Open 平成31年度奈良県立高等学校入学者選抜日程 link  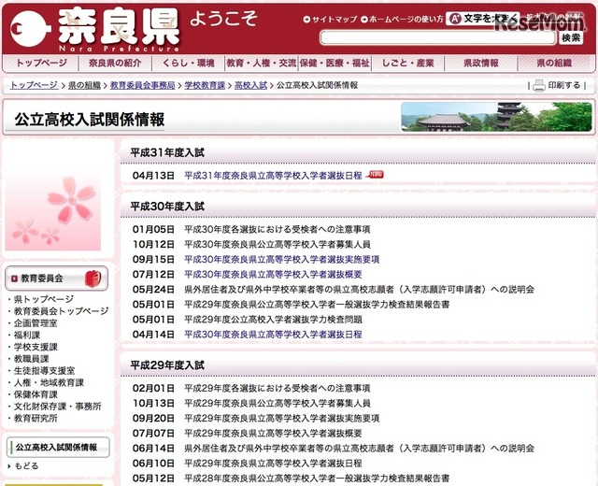[x=273, y=175]
